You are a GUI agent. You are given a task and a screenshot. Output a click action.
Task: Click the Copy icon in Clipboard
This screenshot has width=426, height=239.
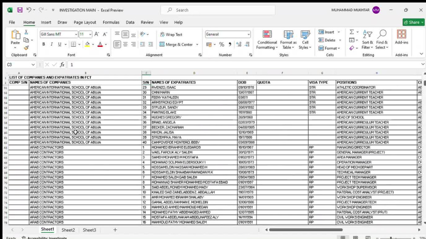click(26, 40)
